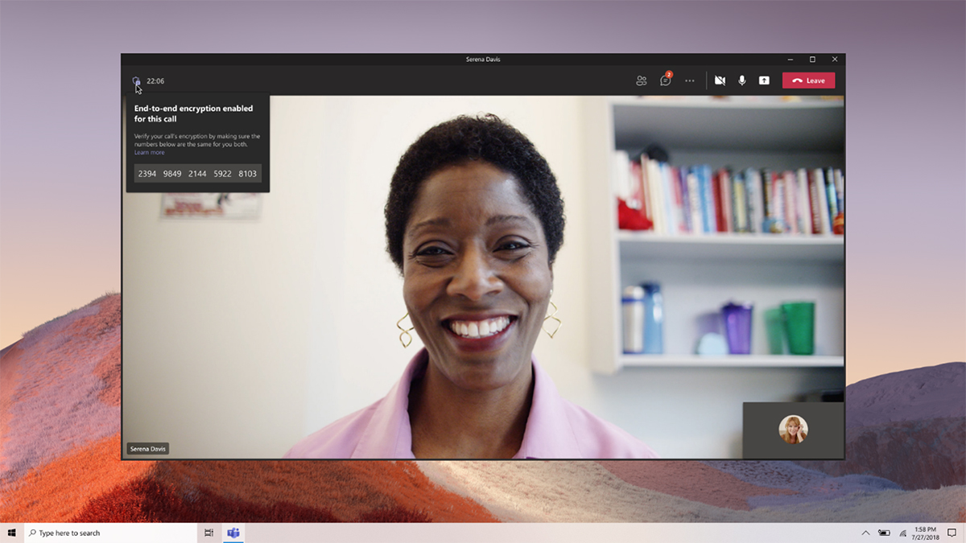
Task: Open the battery status icon
Action: (884, 533)
